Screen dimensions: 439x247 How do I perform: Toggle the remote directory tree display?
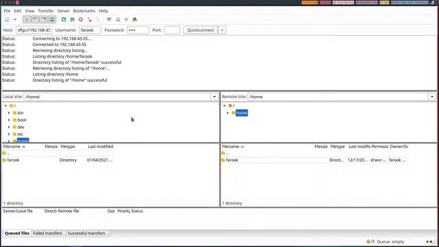[x=44, y=20]
